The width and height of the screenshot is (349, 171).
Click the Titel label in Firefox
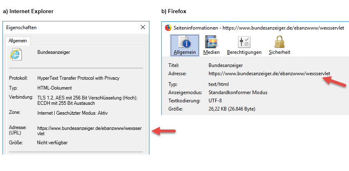click(x=174, y=65)
